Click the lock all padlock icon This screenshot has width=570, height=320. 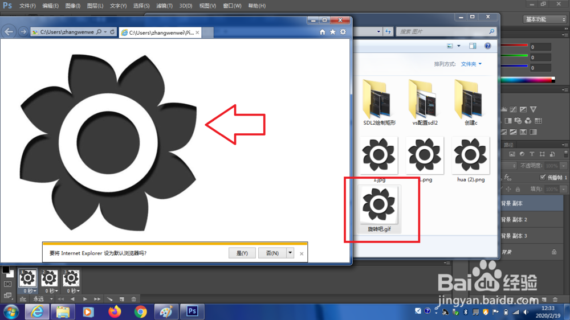pos(518,189)
